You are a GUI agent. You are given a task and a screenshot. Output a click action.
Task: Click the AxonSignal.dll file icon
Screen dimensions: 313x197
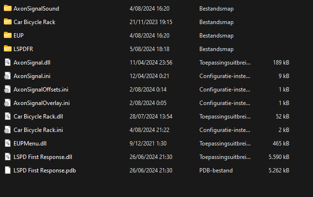click(7, 62)
